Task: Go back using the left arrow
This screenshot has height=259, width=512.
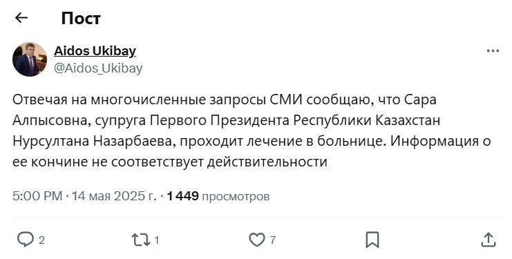Action: pos(21,18)
